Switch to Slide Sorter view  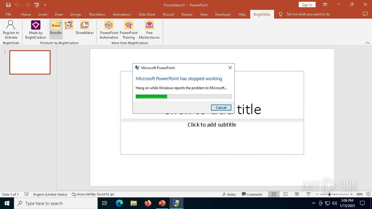[285, 194]
